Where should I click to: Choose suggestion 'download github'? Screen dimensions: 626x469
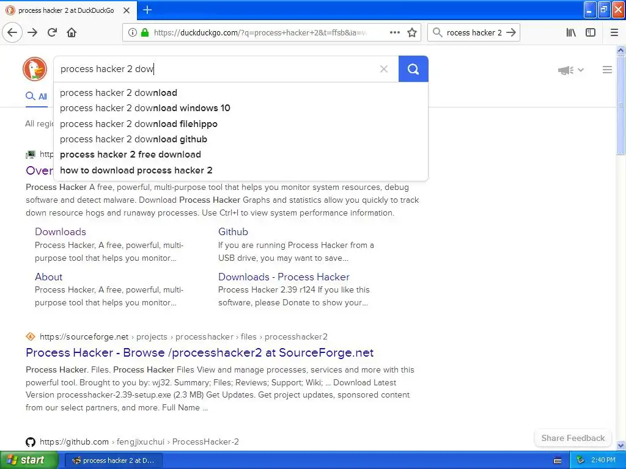pyautogui.click(x=241, y=139)
